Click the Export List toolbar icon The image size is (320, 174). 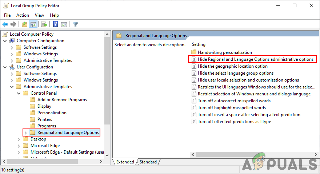click(44, 24)
